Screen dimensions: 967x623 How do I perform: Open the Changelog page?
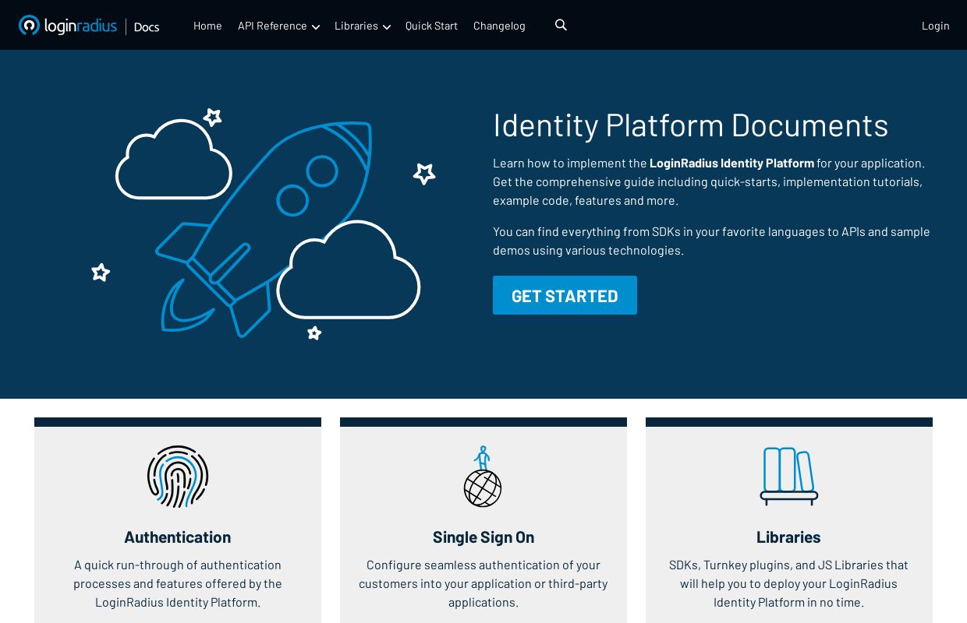(499, 26)
